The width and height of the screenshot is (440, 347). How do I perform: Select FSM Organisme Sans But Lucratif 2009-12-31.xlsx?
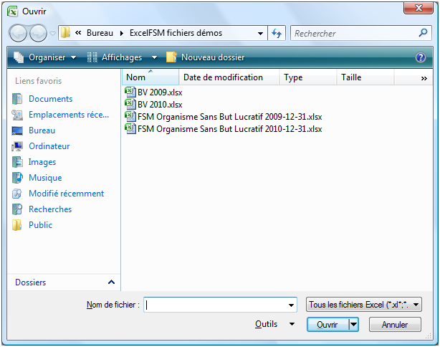pyautogui.click(x=229, y=116)
